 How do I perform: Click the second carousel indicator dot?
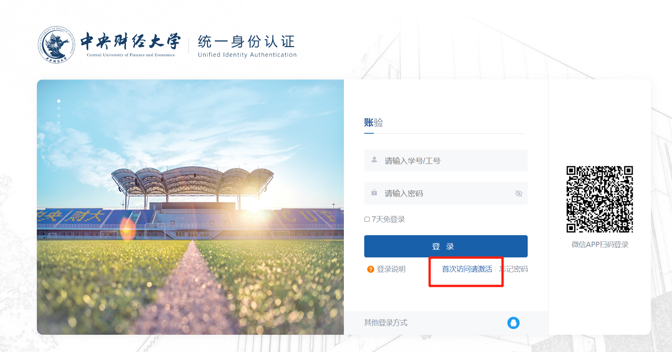coord(58,109)
